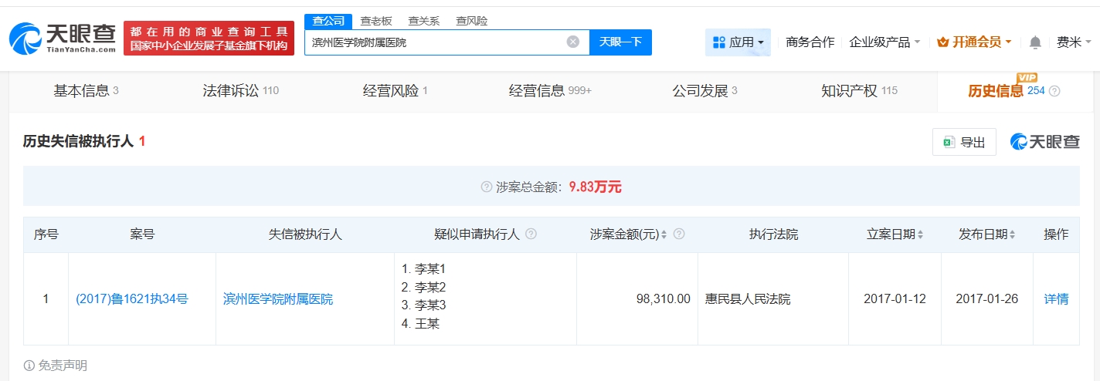Sort table by 立案日期
This screenshot has width=1100, height=381.
pyautogui.click(x=920, y=234)
